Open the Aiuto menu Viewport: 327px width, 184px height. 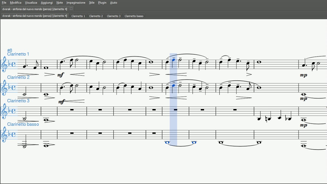coord(113,3)
